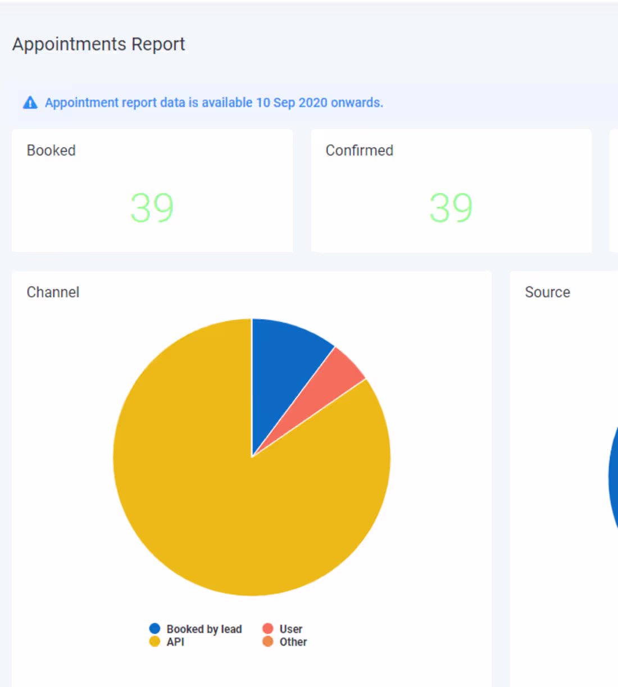Image resolution: width=618 pixels, height=687 pixels.
Task: Click the 'Source' card header
Action: (x=547, y=292)
